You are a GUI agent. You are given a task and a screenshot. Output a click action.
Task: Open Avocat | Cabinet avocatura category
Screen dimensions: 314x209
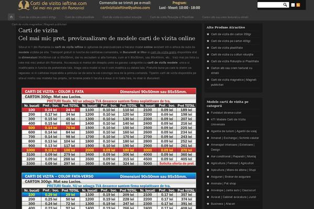pos(233,197)
